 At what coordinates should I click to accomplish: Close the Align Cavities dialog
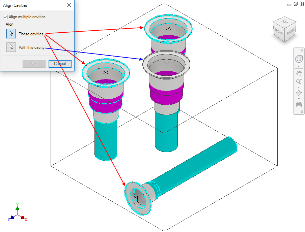(x=69, y=5)
